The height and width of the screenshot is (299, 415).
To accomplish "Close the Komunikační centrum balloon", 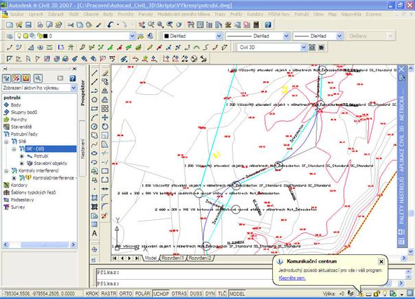I will tap(381, 261).
